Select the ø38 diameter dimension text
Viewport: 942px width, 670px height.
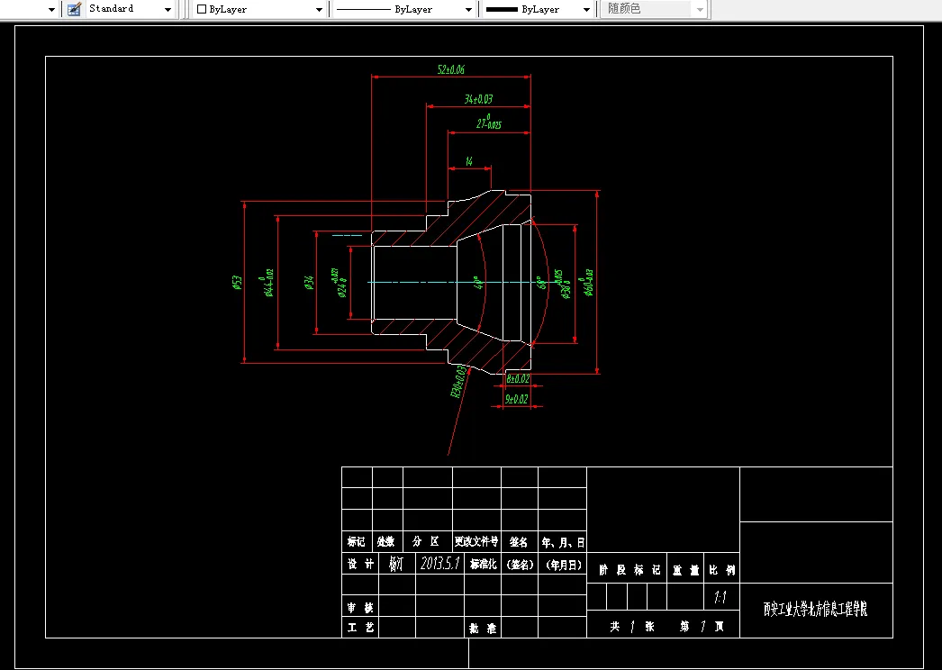562,285
